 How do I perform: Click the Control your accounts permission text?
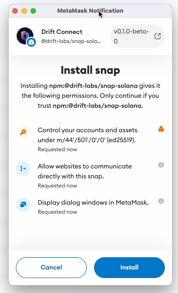88,135
